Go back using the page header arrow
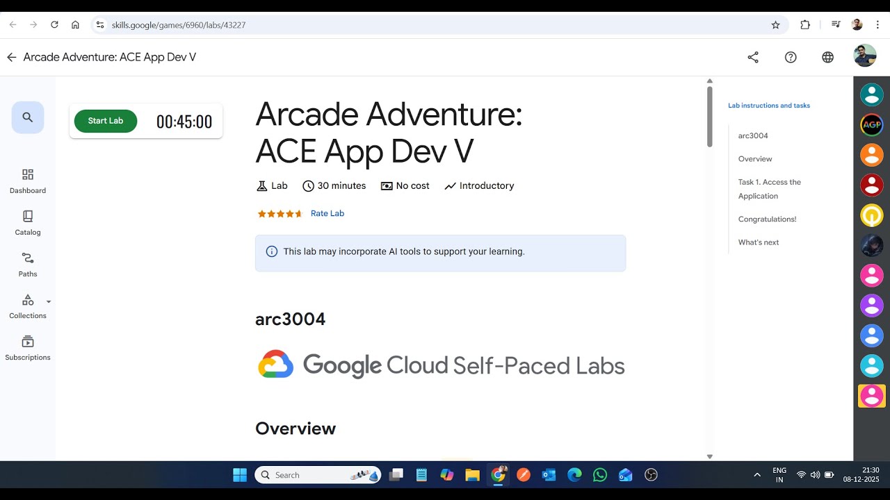Image resolution: width=890 pixels, height=500 pixels. coord(11,57)
